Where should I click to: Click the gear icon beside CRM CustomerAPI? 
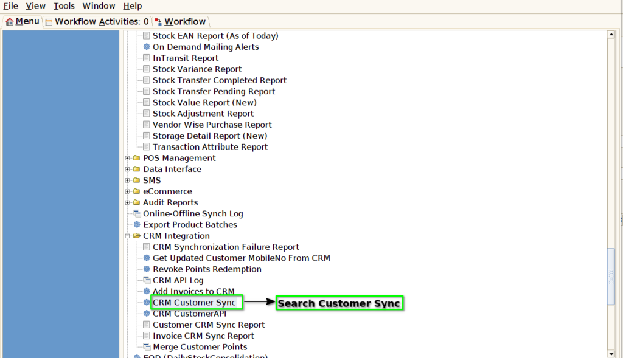point(146,314)
